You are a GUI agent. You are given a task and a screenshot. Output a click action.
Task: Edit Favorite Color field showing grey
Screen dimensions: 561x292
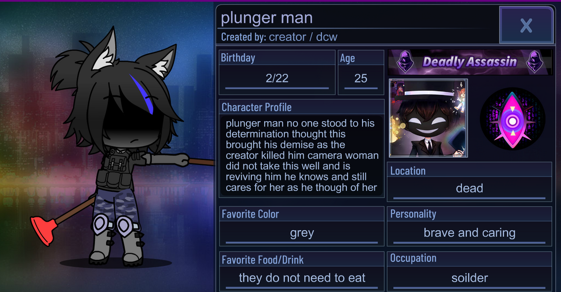(x=302, y=233)
